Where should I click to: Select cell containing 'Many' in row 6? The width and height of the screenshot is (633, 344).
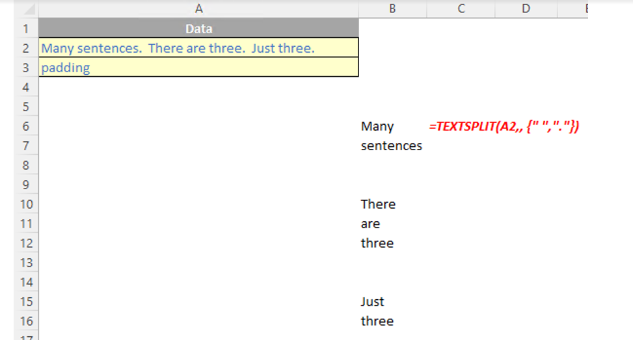pos(392,126)
